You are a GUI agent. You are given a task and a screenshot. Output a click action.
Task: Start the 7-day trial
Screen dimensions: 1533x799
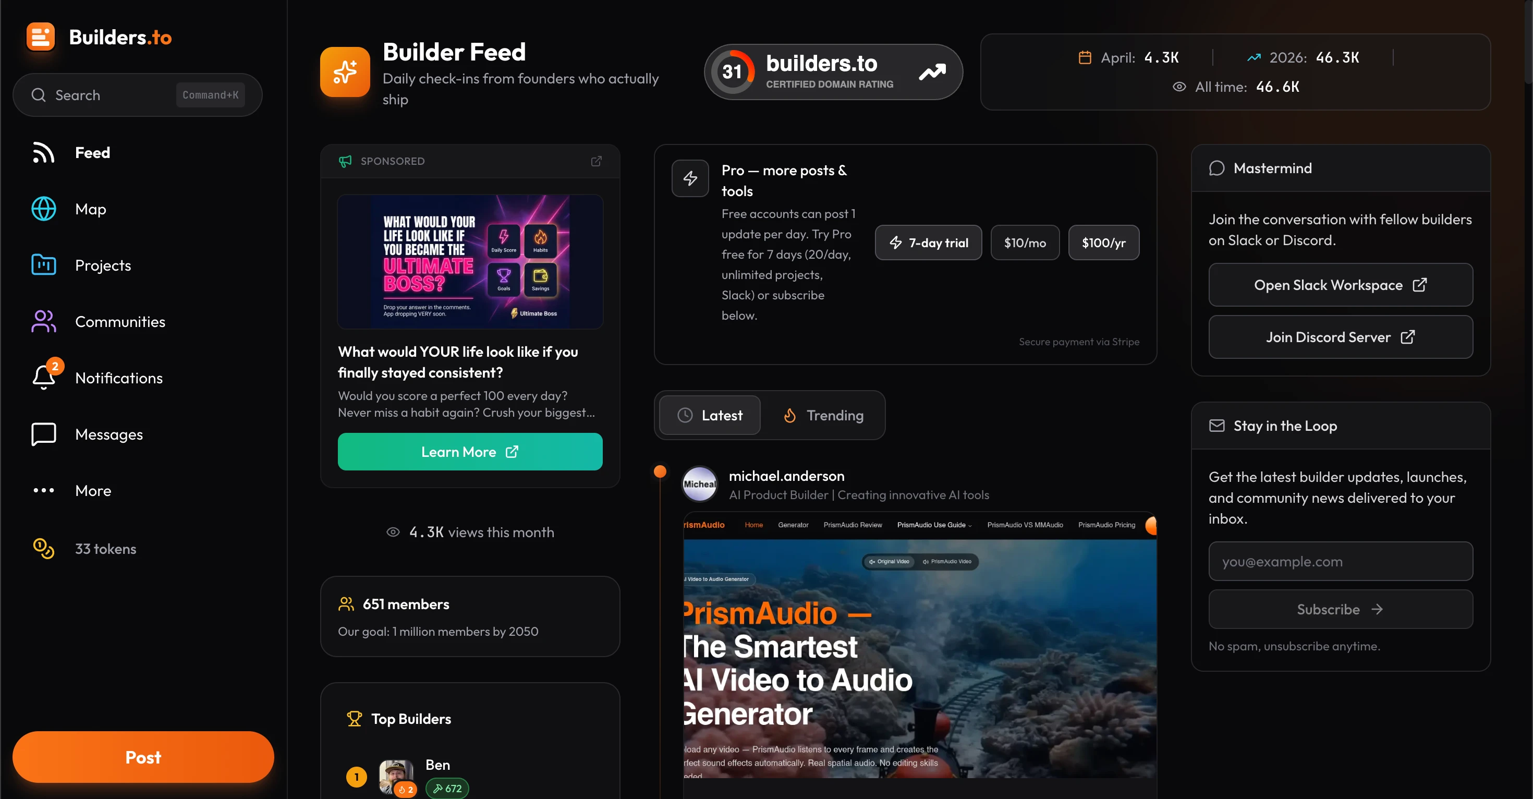[x=928, y=243]
